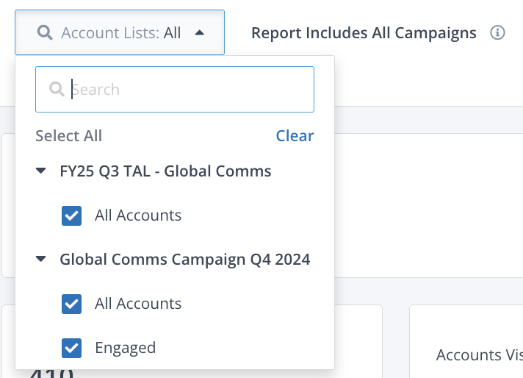Focus the Search input field
The image size is (523, 378).
coord(184,90)
